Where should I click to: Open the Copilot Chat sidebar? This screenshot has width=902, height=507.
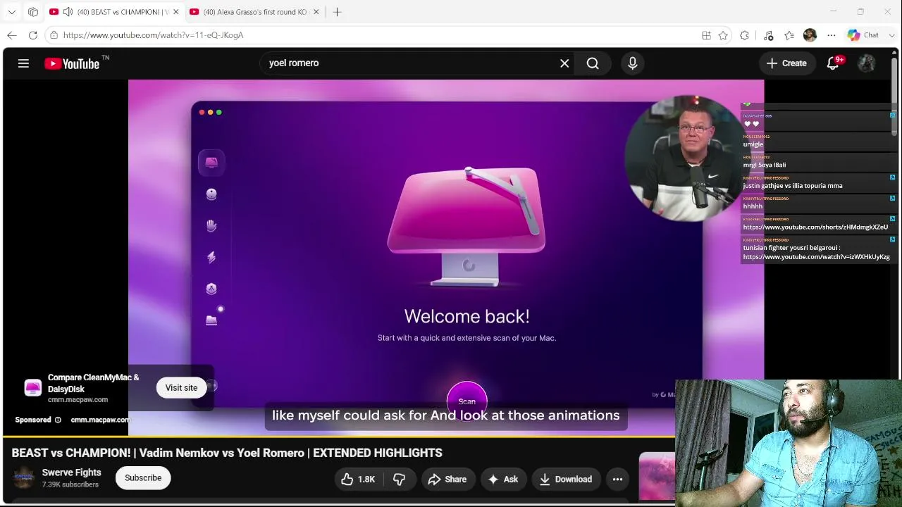click(x=863, y=35)
